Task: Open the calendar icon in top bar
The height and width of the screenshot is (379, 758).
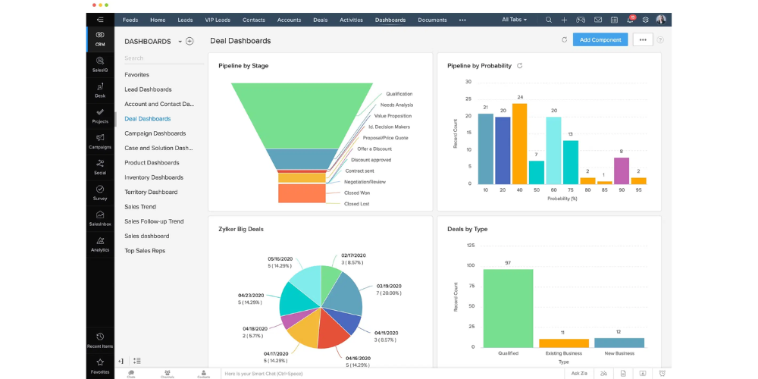Action: (614, 20)
